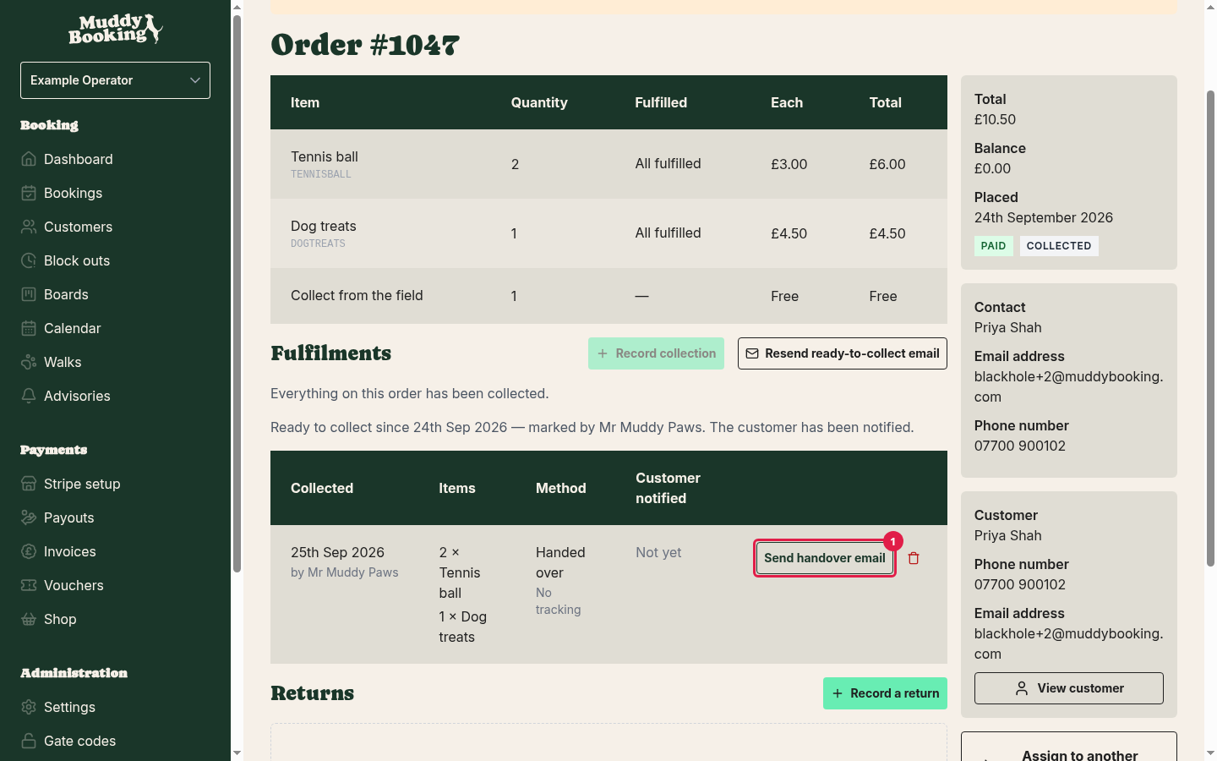Select the Advisories menu label
This screenshot has height=761, width=1217.
click(x=77, y=396)
